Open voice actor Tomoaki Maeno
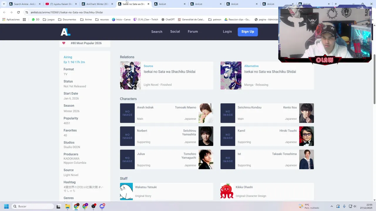 pyautogui.click(x=185, y=108)
